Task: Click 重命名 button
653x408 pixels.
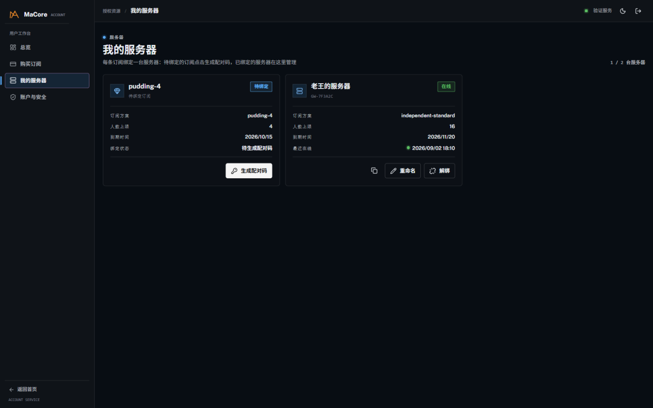Action: pos(402,171)
